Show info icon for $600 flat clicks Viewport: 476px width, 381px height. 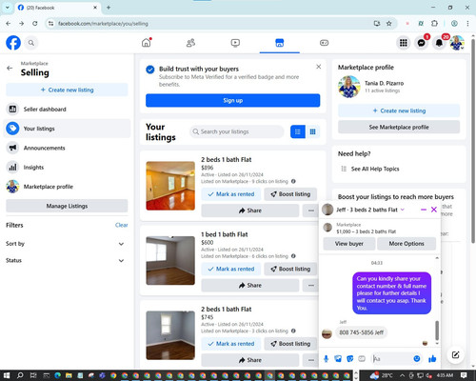tap(293, 256)
